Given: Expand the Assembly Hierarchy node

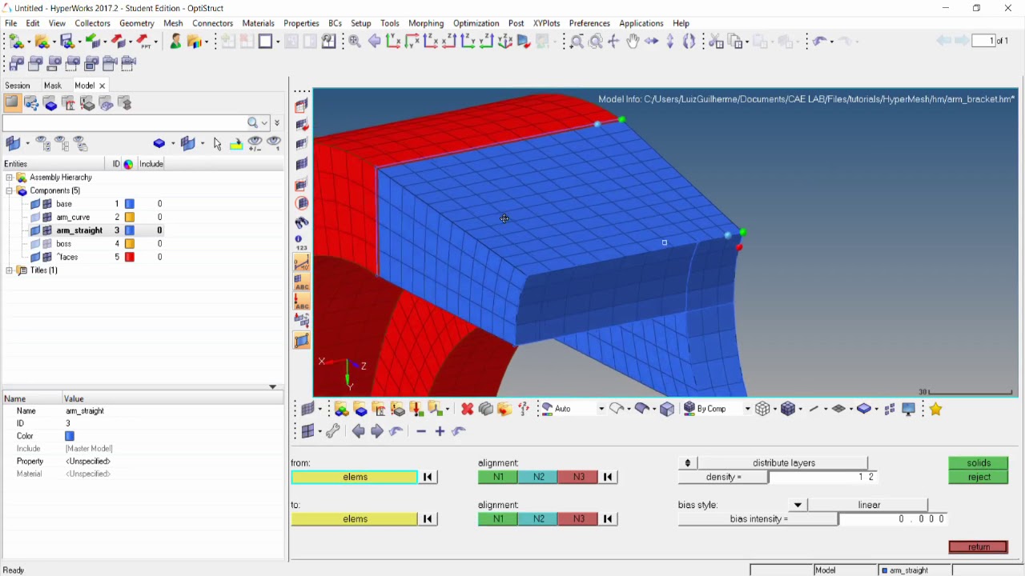Looking at the screenshot, I should tap(9, 178).
